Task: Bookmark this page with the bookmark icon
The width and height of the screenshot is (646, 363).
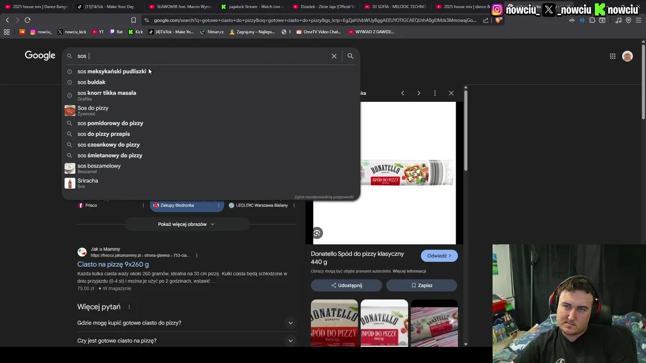Action: [133, 20]
